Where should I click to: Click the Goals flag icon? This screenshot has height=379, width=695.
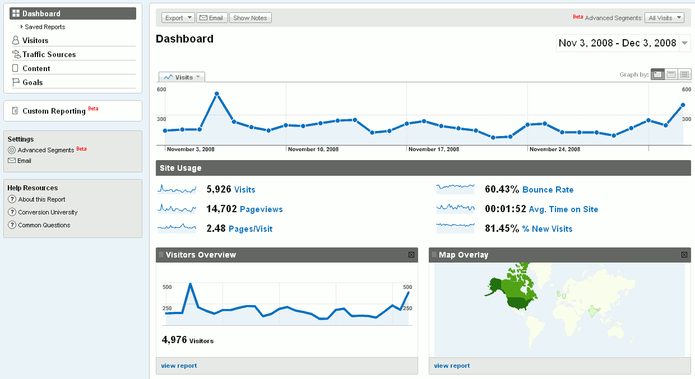pyautogui.click(x=15, y=82)
